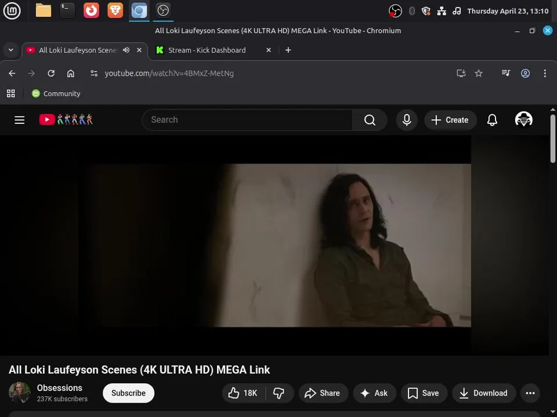The height and width of the screenshot is (417, 557).
Task: Switch to the Chromium window in the panel
Action: pos(139,10)
